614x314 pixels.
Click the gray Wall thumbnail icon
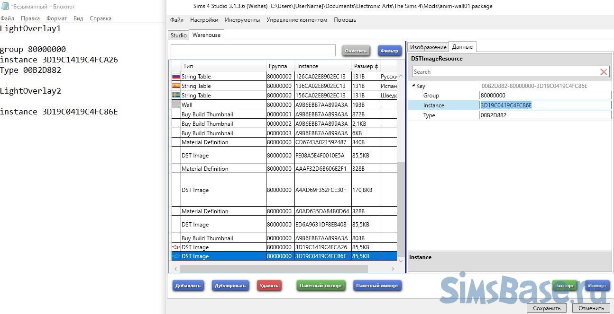click(x=176, y=105)
